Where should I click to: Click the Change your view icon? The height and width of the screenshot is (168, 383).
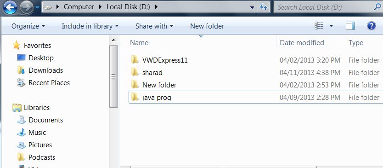click(x=319, y=26)
